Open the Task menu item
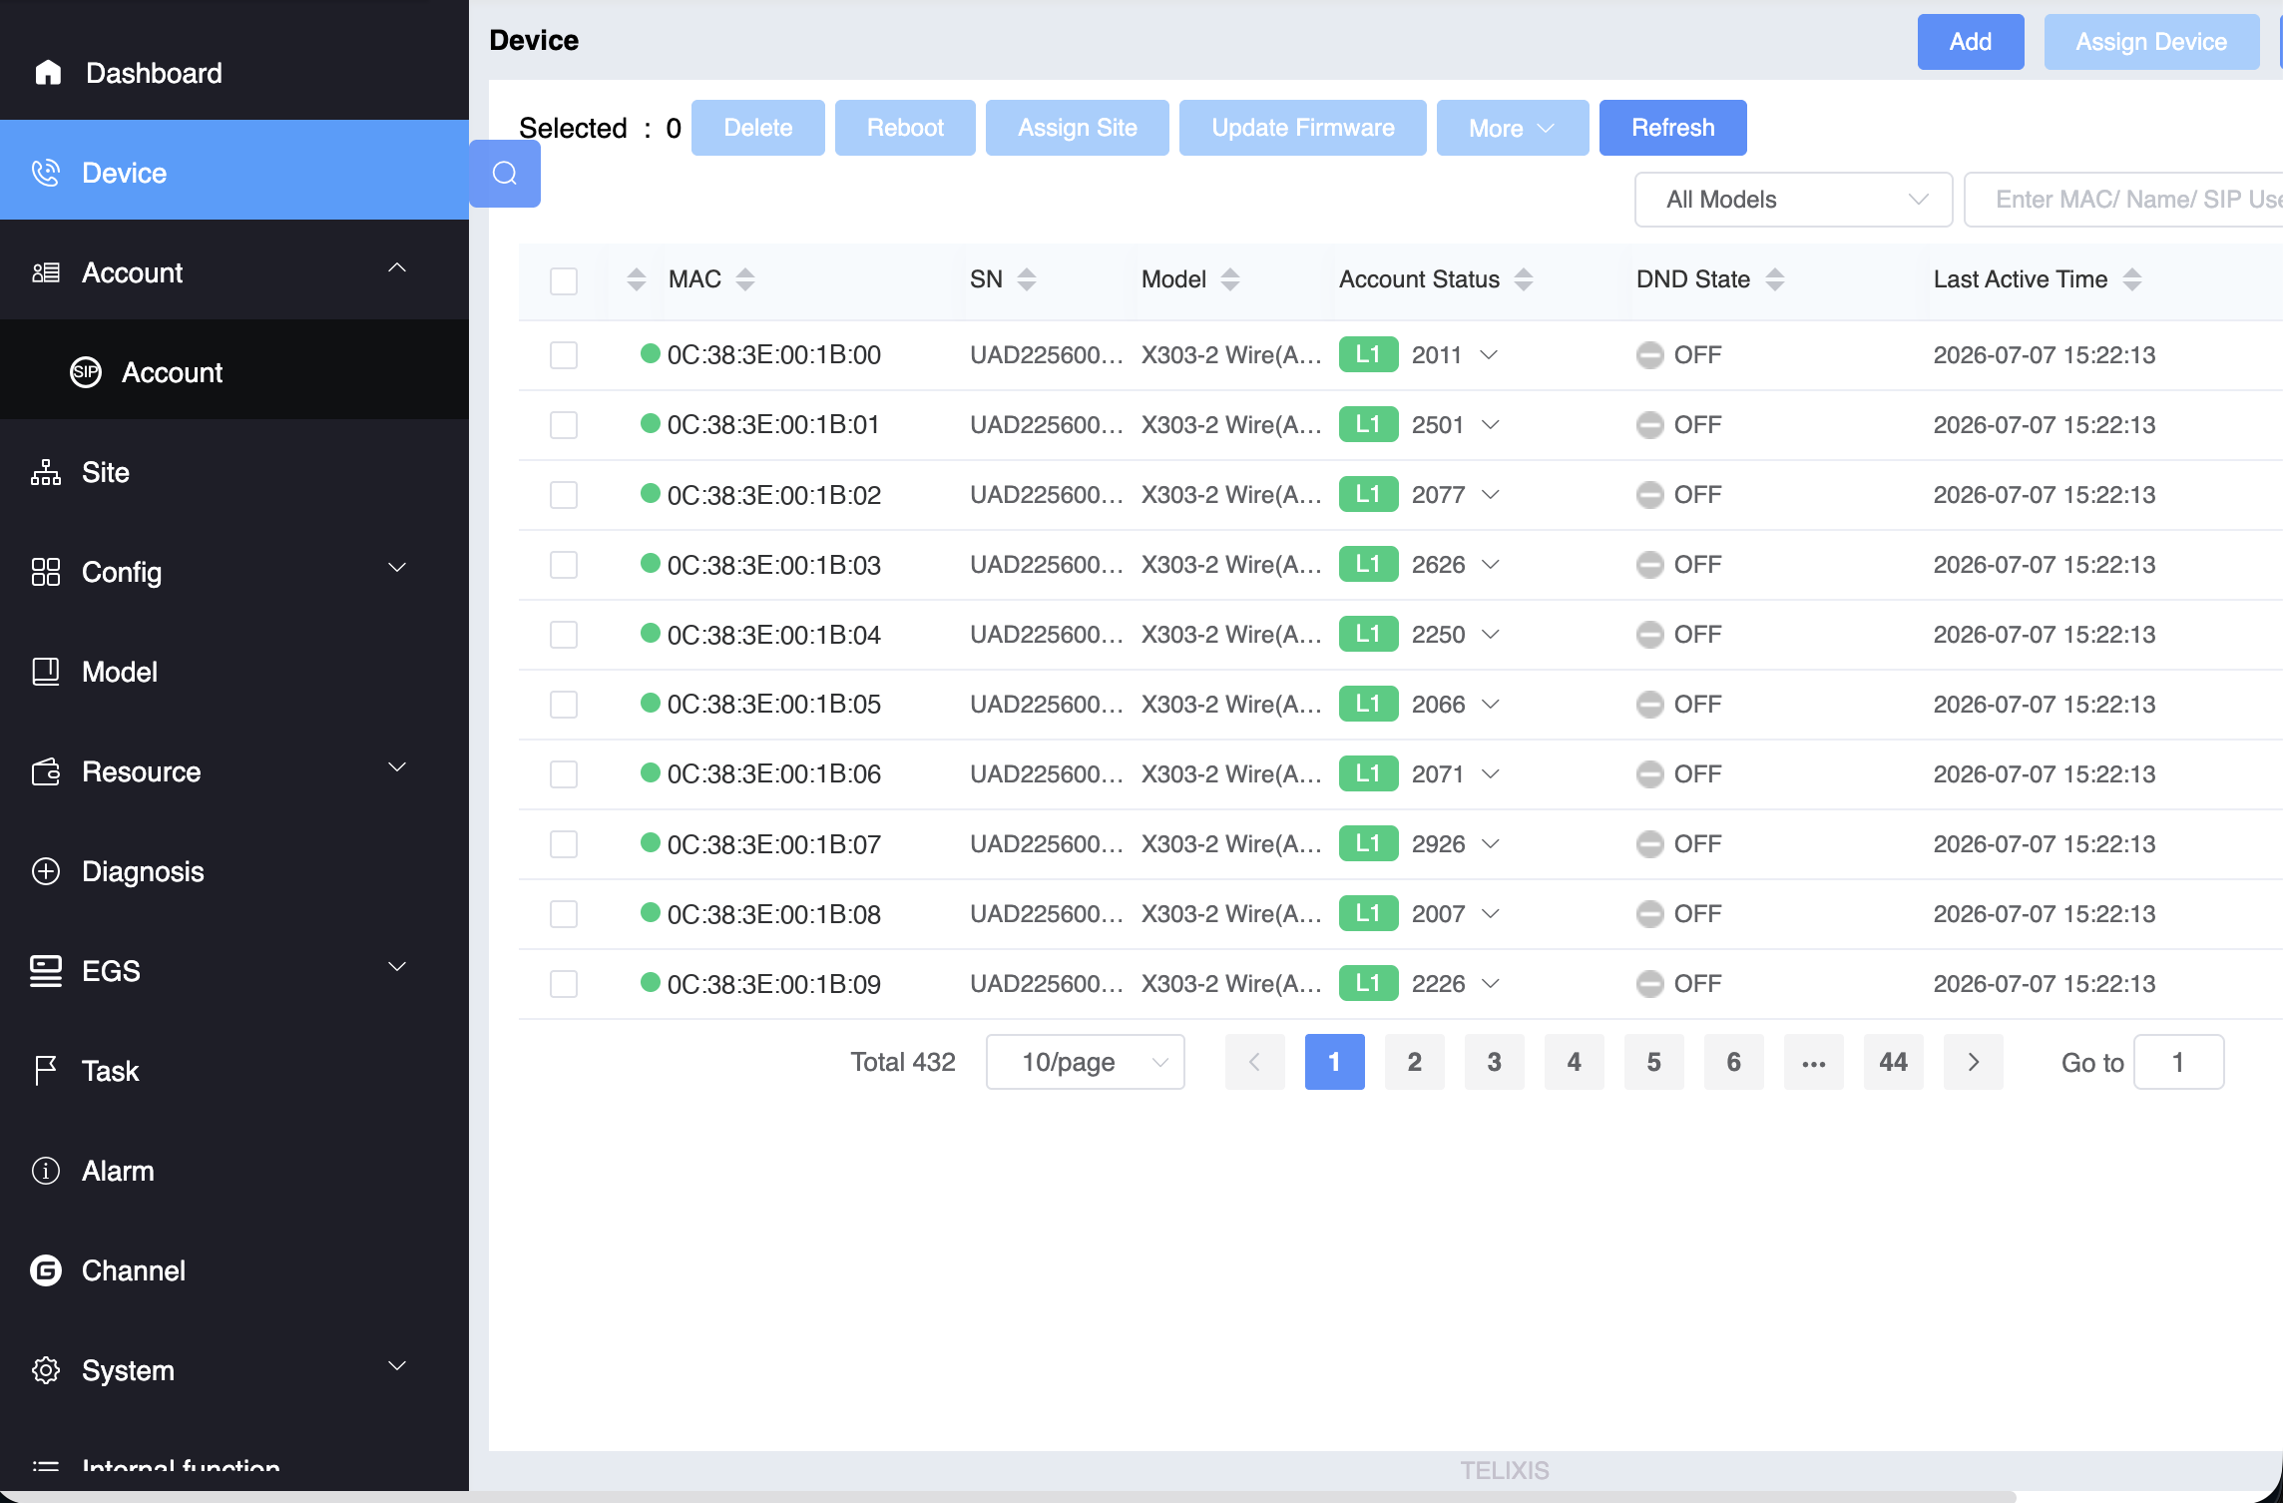Screen dimensions: 2283x1503 tap(234, 1071)
